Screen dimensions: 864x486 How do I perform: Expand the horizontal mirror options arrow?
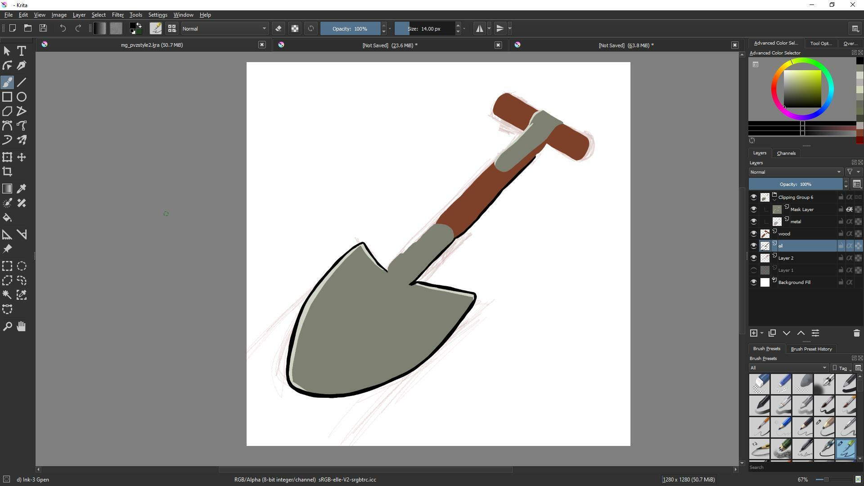coord(489,28)
